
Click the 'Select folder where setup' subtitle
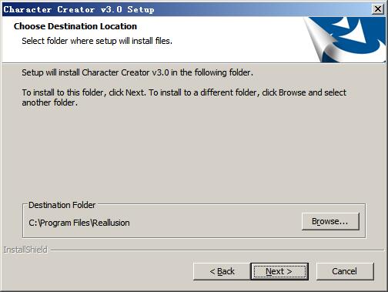(97, 41)
